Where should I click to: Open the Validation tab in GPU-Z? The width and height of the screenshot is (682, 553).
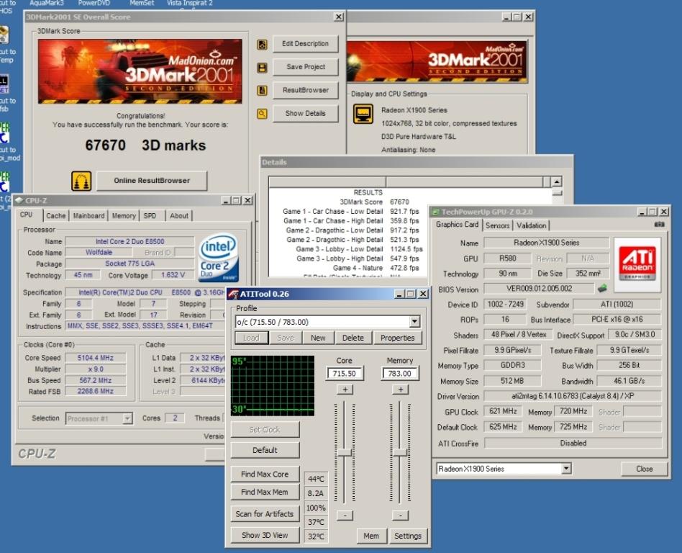pyautogui.click(x=531, y=225)
